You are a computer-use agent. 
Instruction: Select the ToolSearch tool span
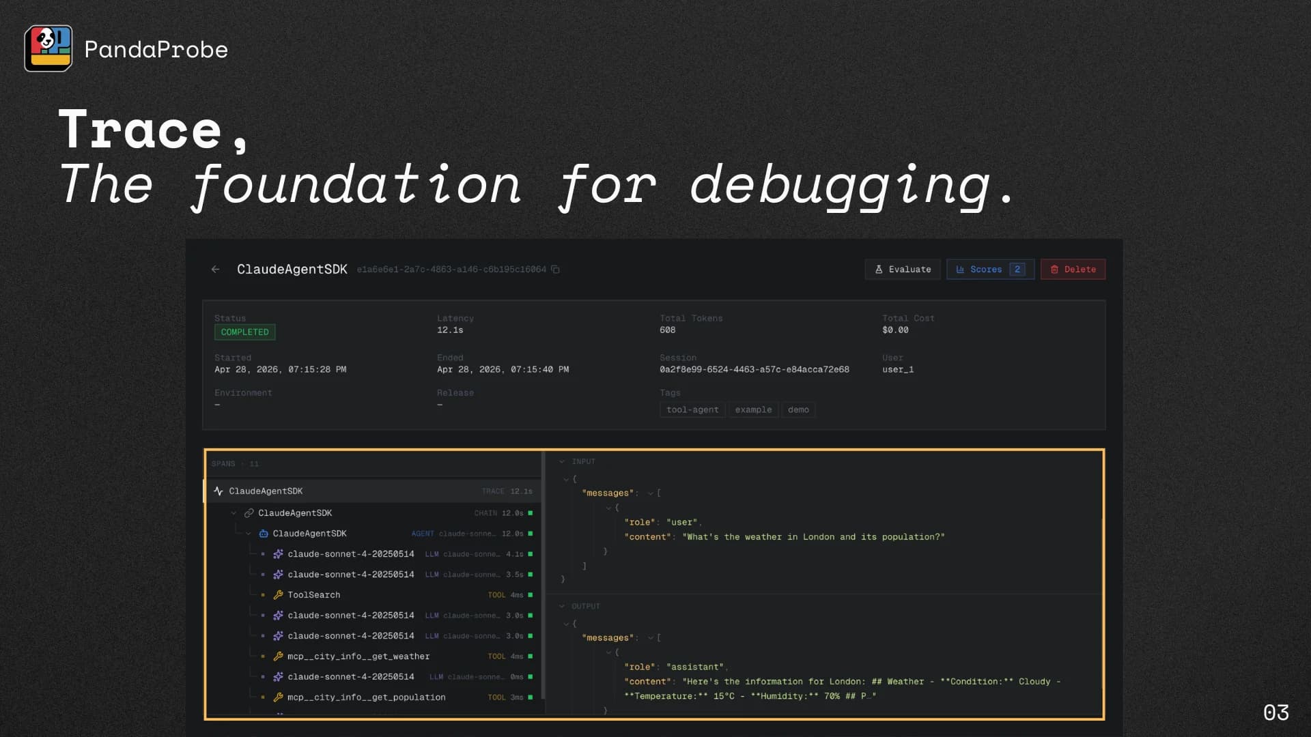(314, 595)
